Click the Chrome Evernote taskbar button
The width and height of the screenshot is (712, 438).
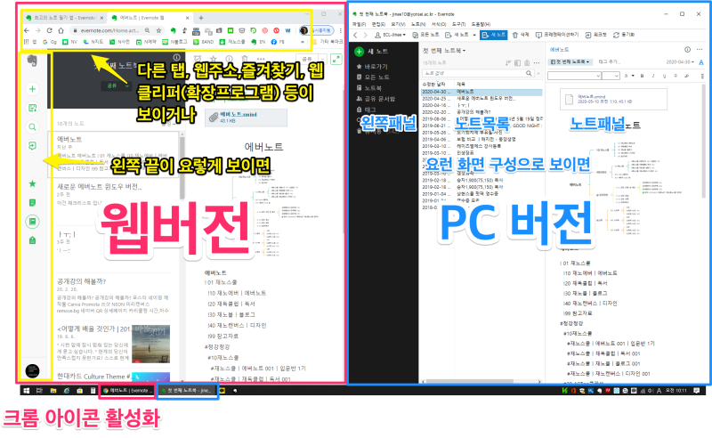point(126,390)
